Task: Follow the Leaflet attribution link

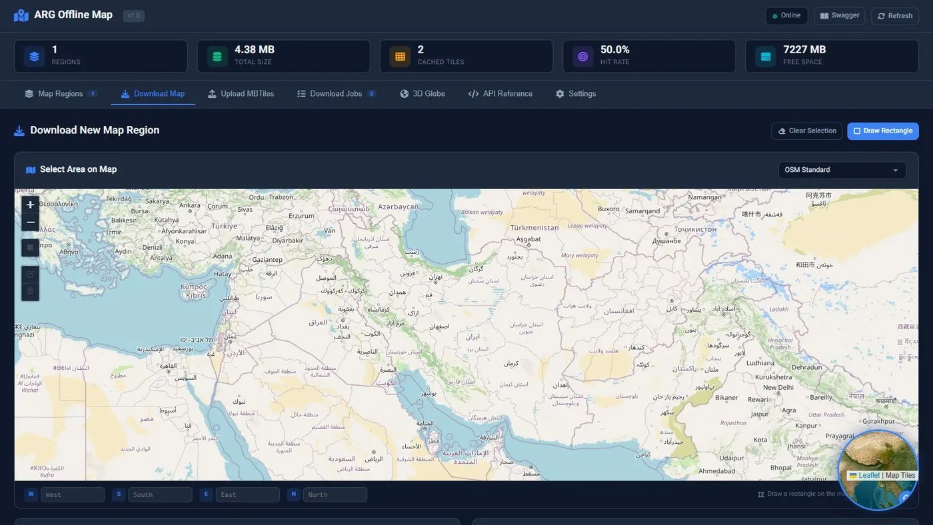Action: (869, 476)
